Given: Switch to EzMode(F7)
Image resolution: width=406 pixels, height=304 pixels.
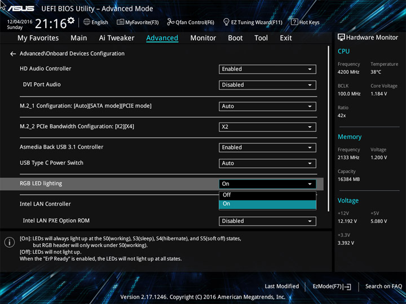Looking at the screenshot, I should (x=332, y=287).
